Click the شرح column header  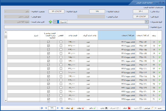tap(24, 35)
